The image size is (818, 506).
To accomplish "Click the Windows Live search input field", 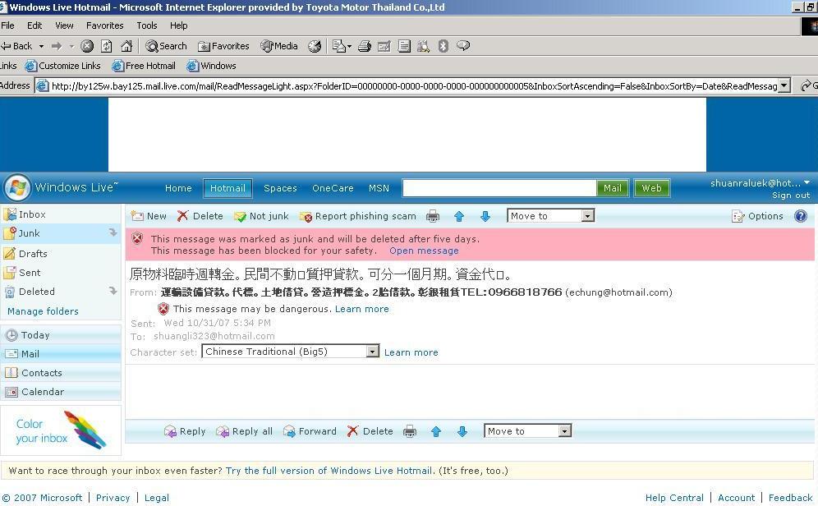I will coord(499,188).
